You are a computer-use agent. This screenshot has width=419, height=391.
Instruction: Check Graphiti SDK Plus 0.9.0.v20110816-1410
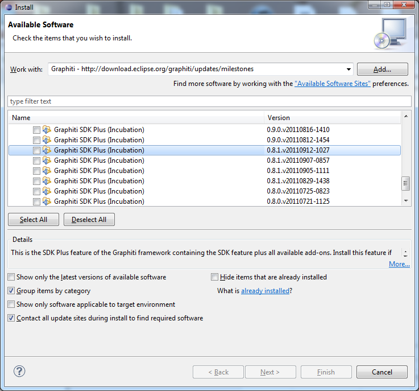pyautogui.click(x=36, y=130)
